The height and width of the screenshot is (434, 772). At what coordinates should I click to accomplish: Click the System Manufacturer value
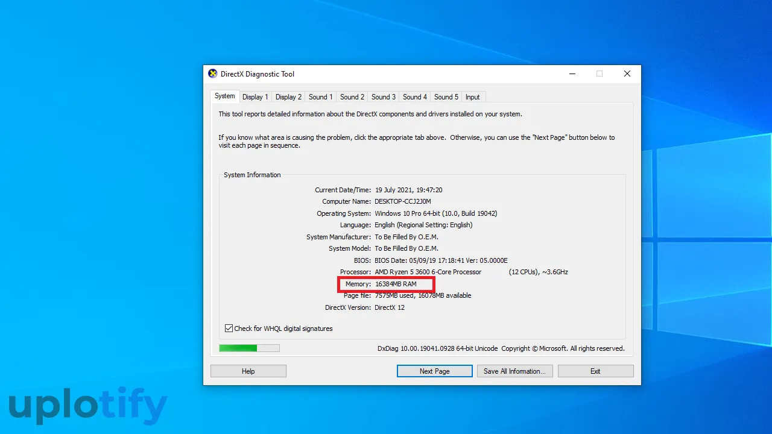[407, 237]
